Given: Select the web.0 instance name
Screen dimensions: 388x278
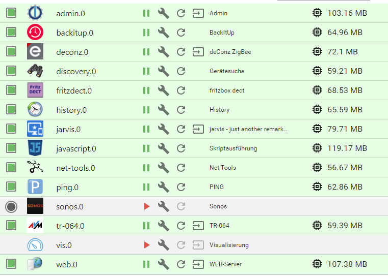Looking at the screenshot, I should pyautogui.click(x=67, y=264).
